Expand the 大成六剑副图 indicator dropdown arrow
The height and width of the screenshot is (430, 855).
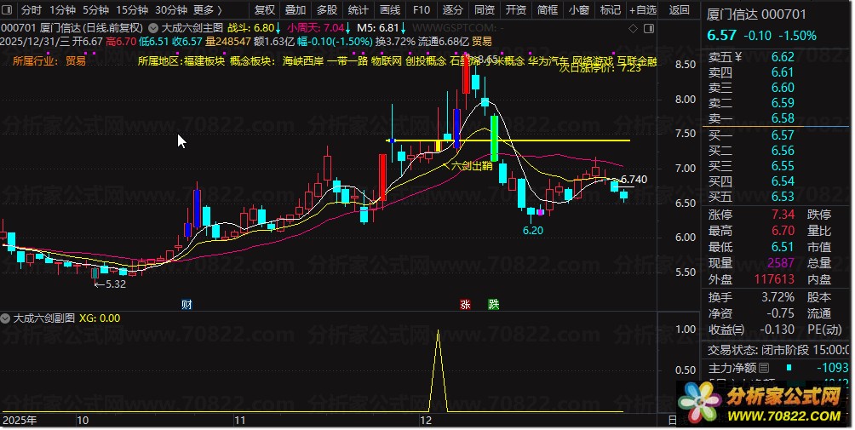pyautogui.click(x=5, y=318)
